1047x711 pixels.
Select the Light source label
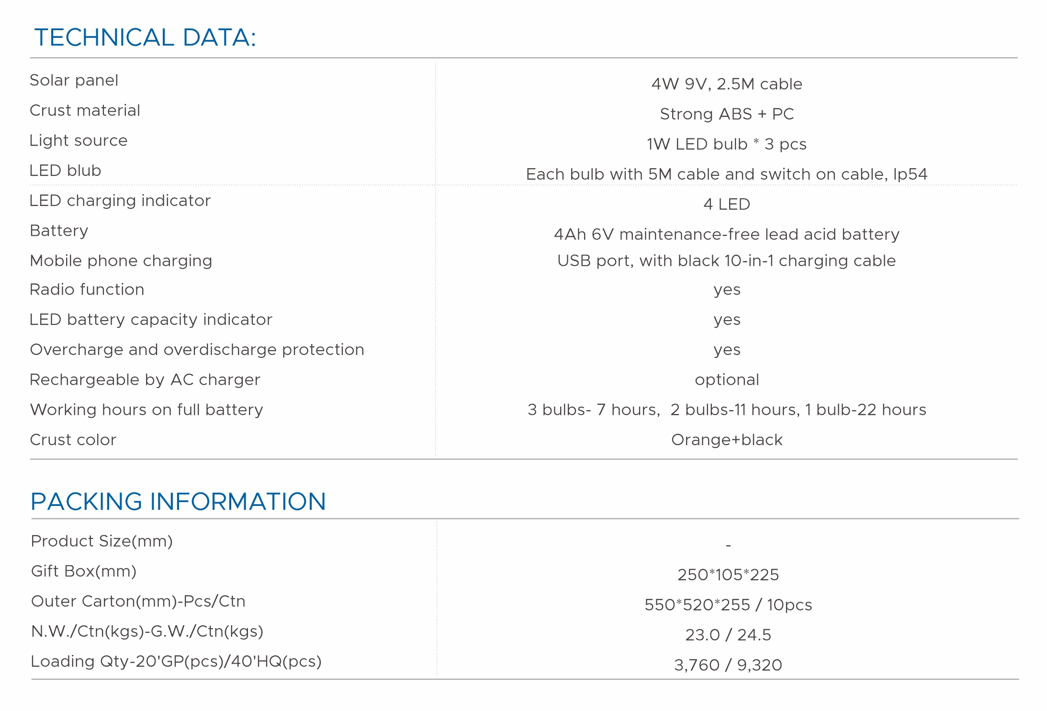coord(79,140)
